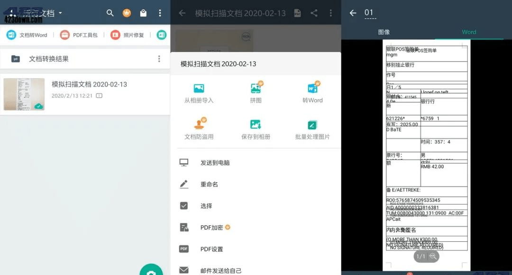Switch to the 图像 tab
Screen dimensions: 512x275
[x=384, y=32]
